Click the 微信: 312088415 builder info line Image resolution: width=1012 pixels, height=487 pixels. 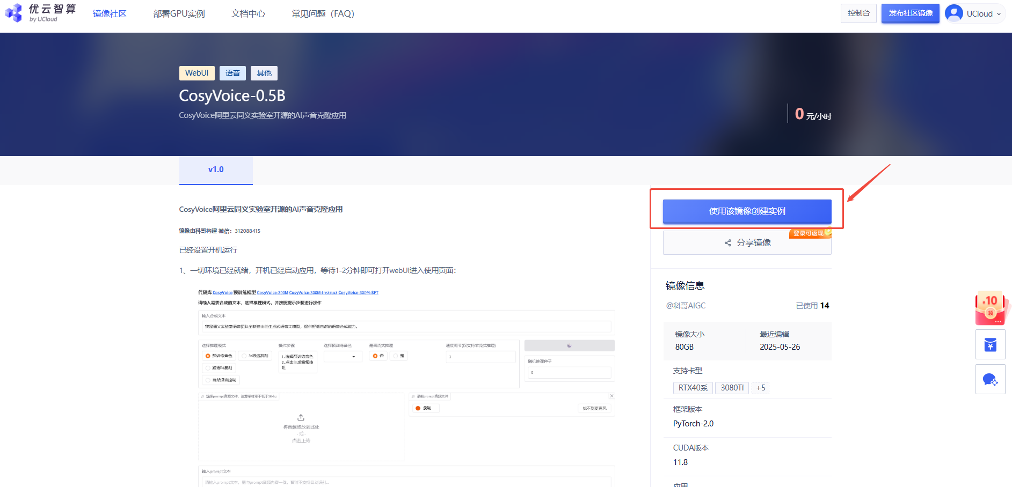click(220, 231)
